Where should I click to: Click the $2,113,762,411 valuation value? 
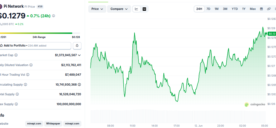click(x=71, y=65)
